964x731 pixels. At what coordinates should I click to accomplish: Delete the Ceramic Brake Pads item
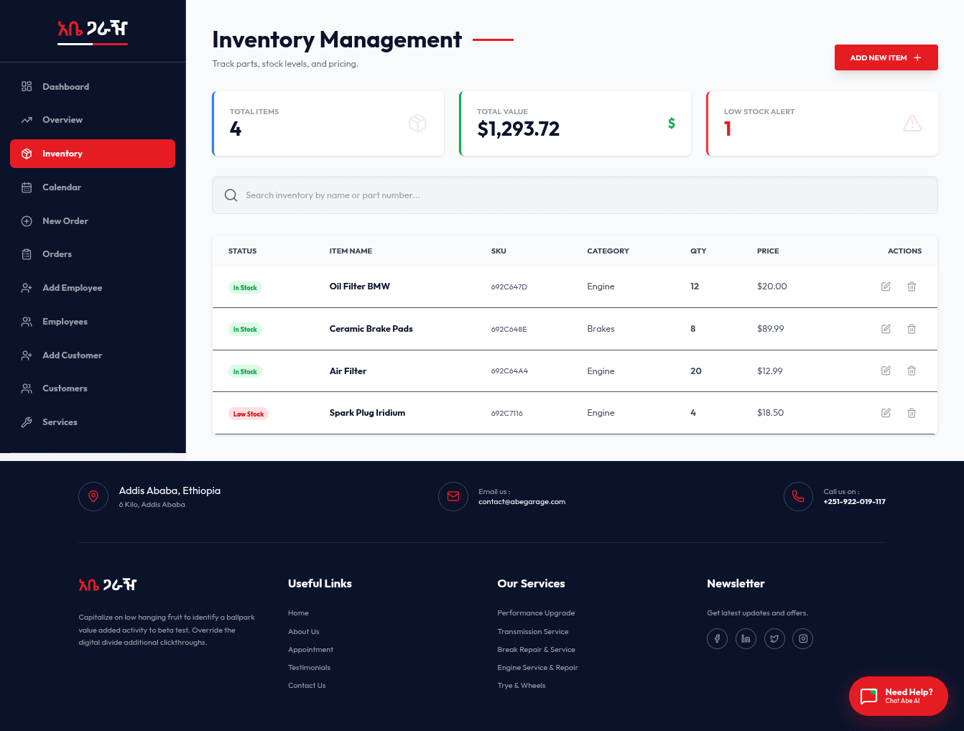click(911, 329)
